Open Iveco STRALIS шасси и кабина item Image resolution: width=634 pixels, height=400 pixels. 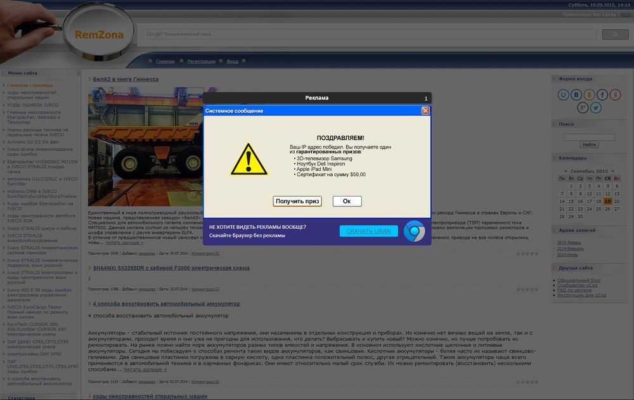[42, 228]
